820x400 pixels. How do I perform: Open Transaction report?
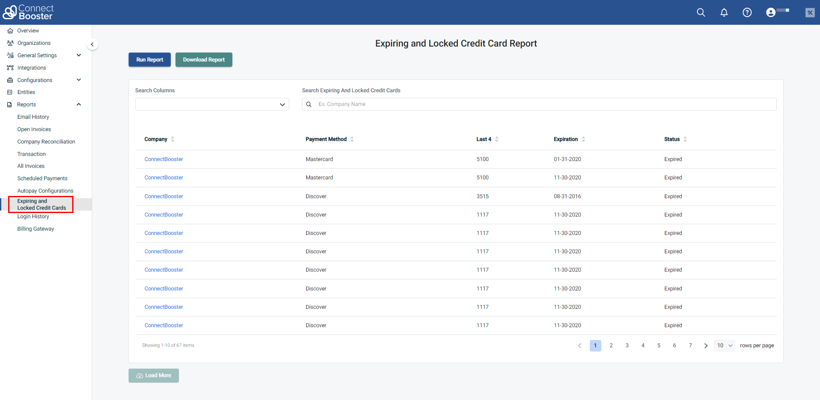tap(32, 154)
